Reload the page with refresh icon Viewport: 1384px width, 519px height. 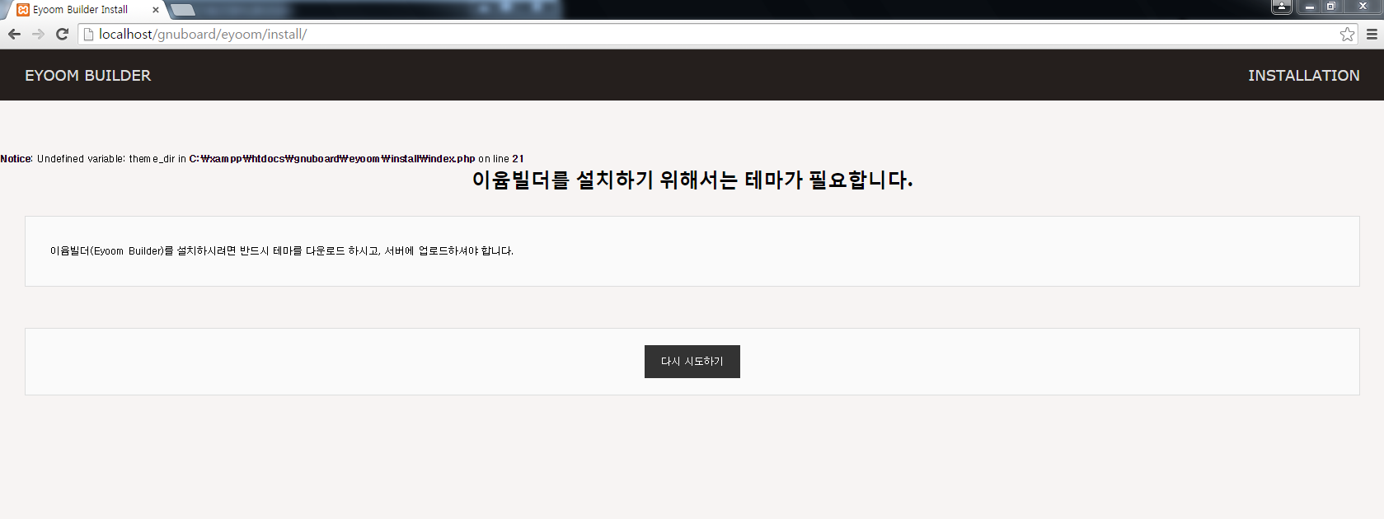click(62, 34)
